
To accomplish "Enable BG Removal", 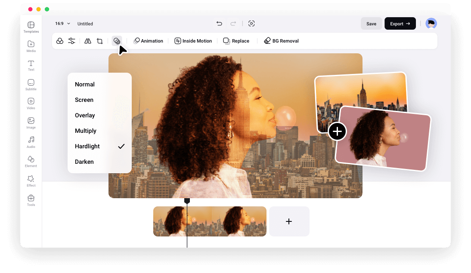I will pyautogui.click(x=281, y=40).
